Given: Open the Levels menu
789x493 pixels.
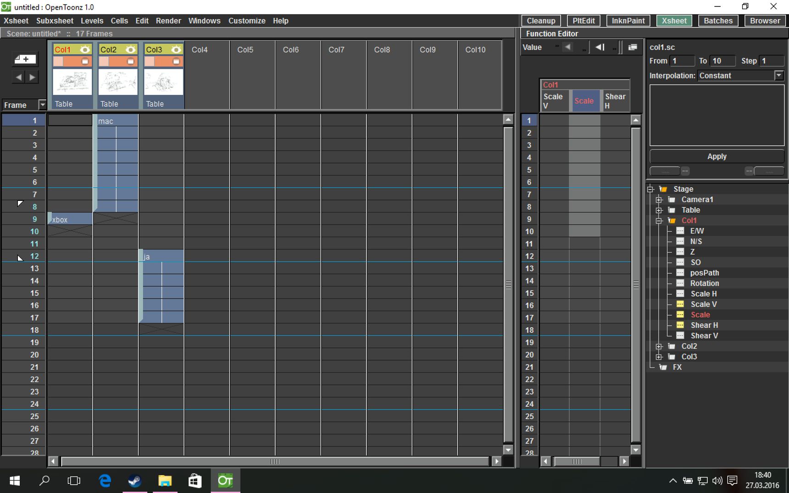Looking at the screenshot, I should [92, 21].
